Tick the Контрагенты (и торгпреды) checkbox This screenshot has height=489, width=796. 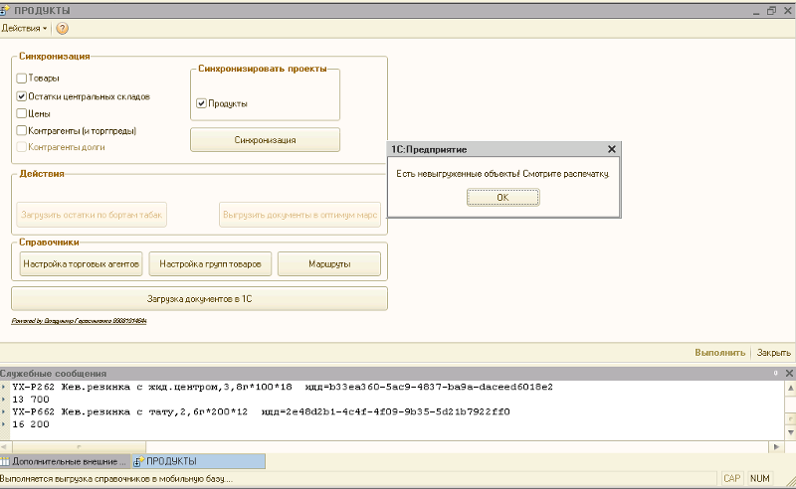[21, 130]
